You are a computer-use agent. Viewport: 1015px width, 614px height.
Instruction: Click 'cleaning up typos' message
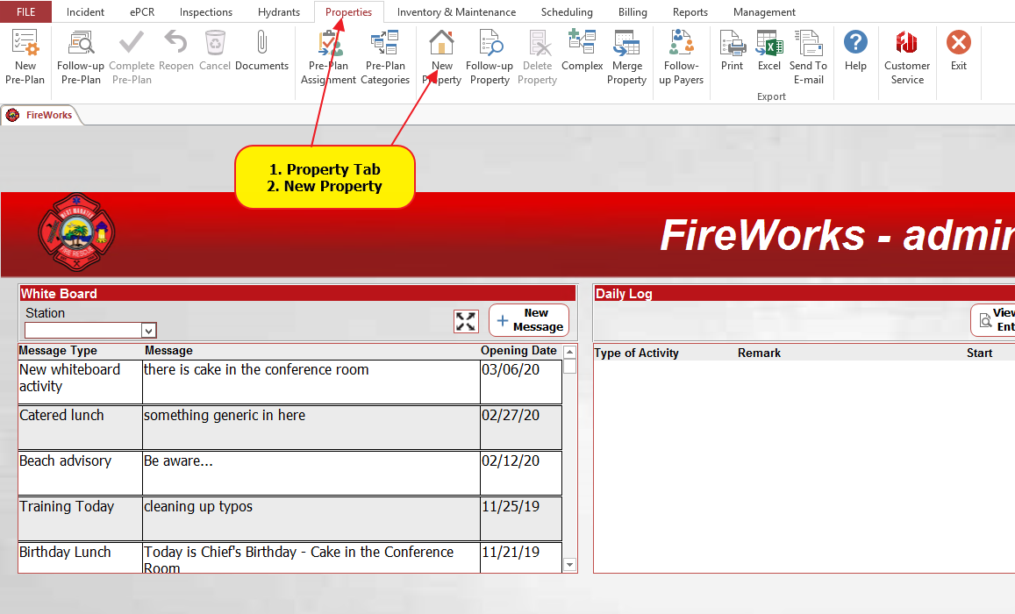pyautogui.click(x=198, y=507)
